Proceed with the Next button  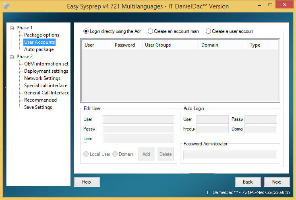point(277,182)
